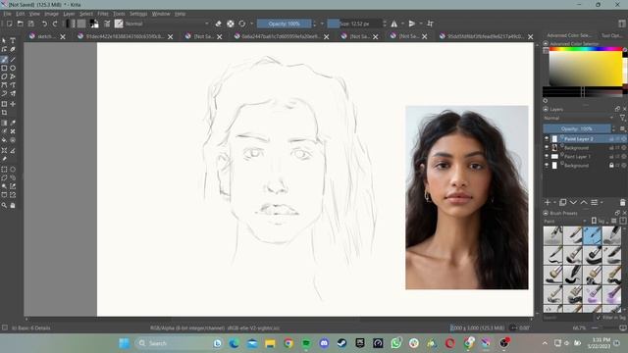
Task: Open the brush editor settings icon
Action: tap(107, 24)
